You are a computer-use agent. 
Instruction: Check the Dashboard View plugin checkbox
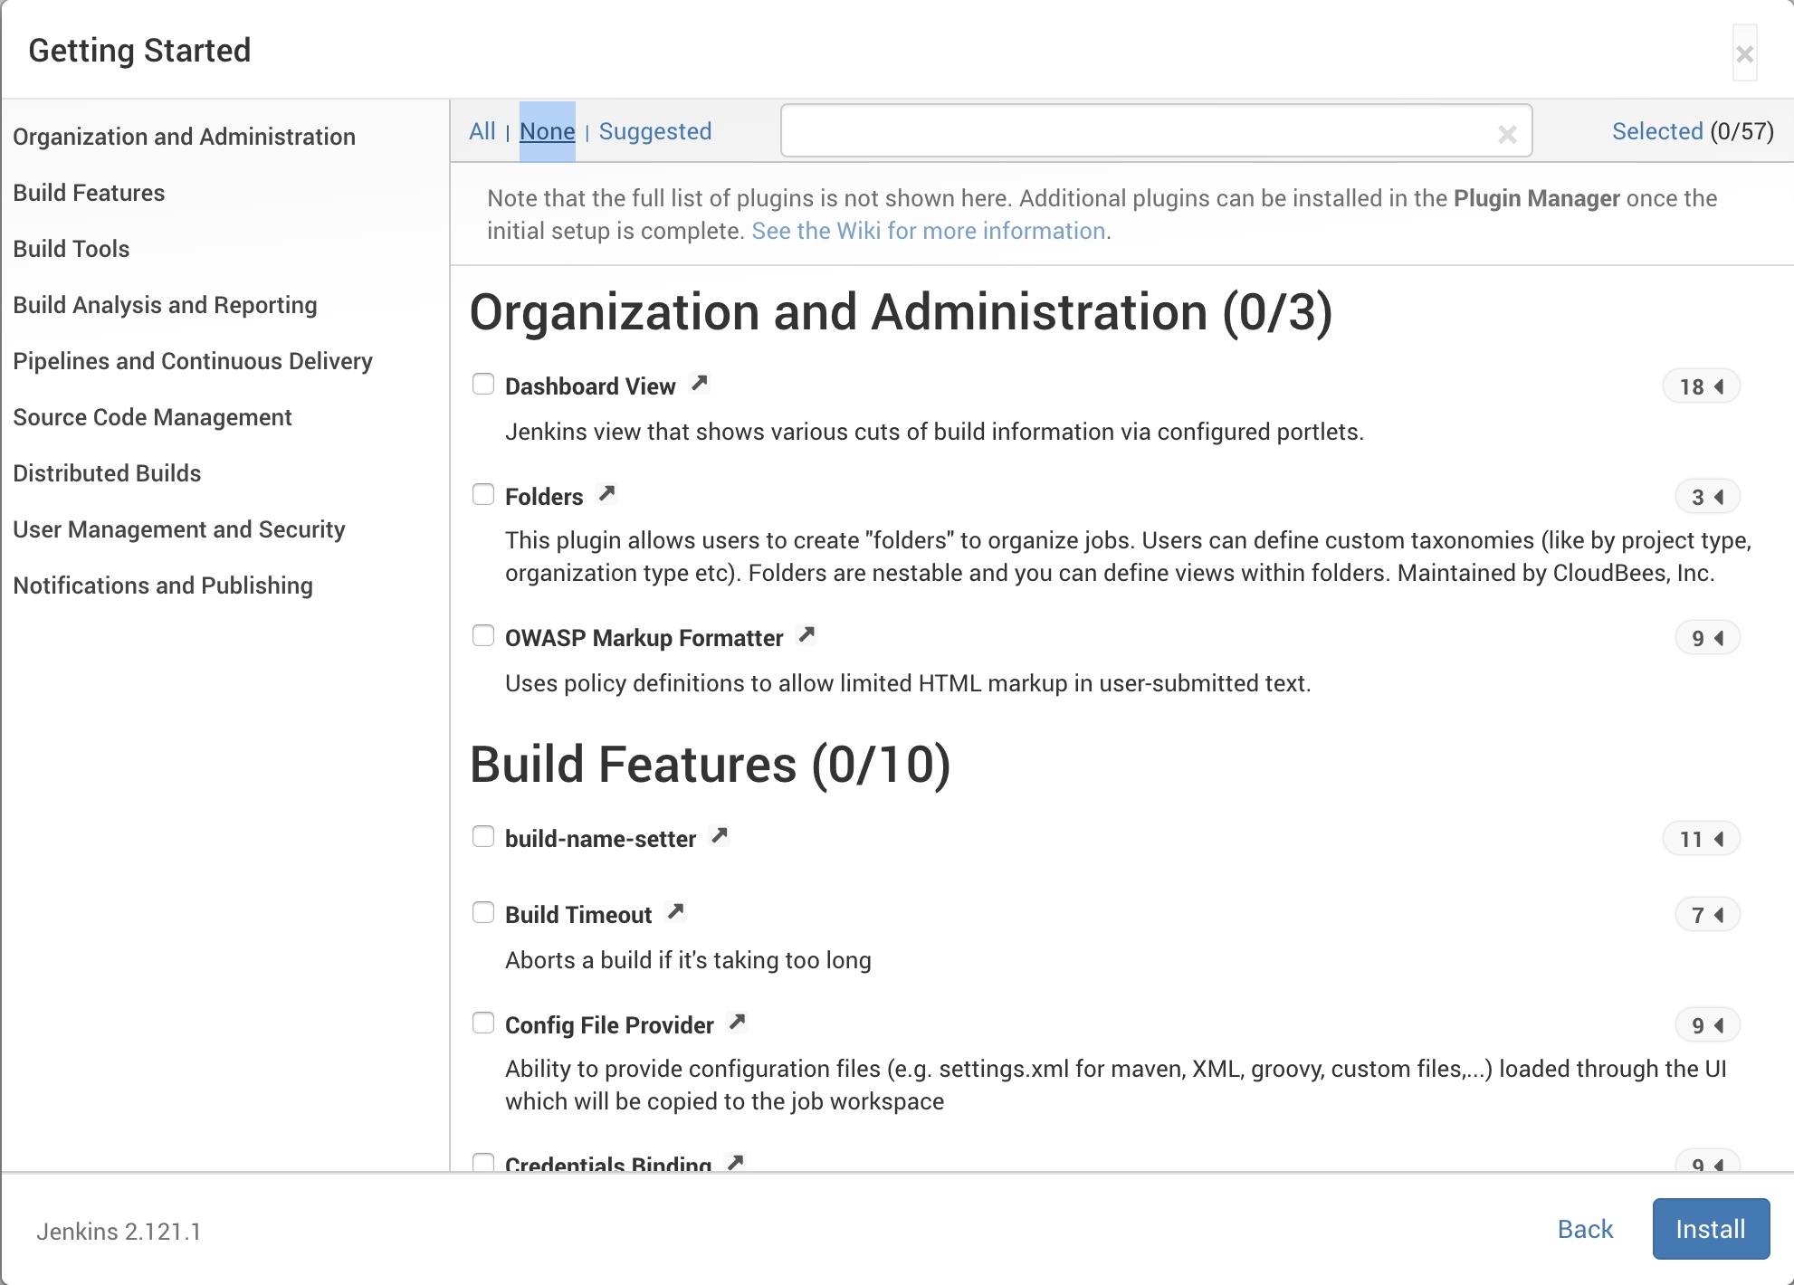[483, 385]
